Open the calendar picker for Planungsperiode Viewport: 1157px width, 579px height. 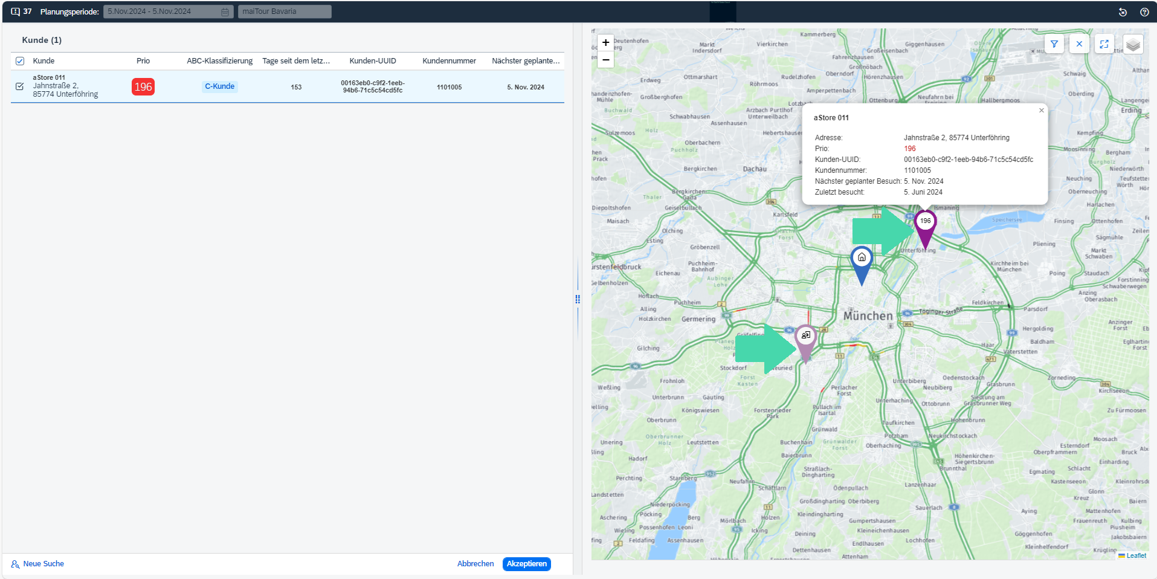click(x=225, y=11)
